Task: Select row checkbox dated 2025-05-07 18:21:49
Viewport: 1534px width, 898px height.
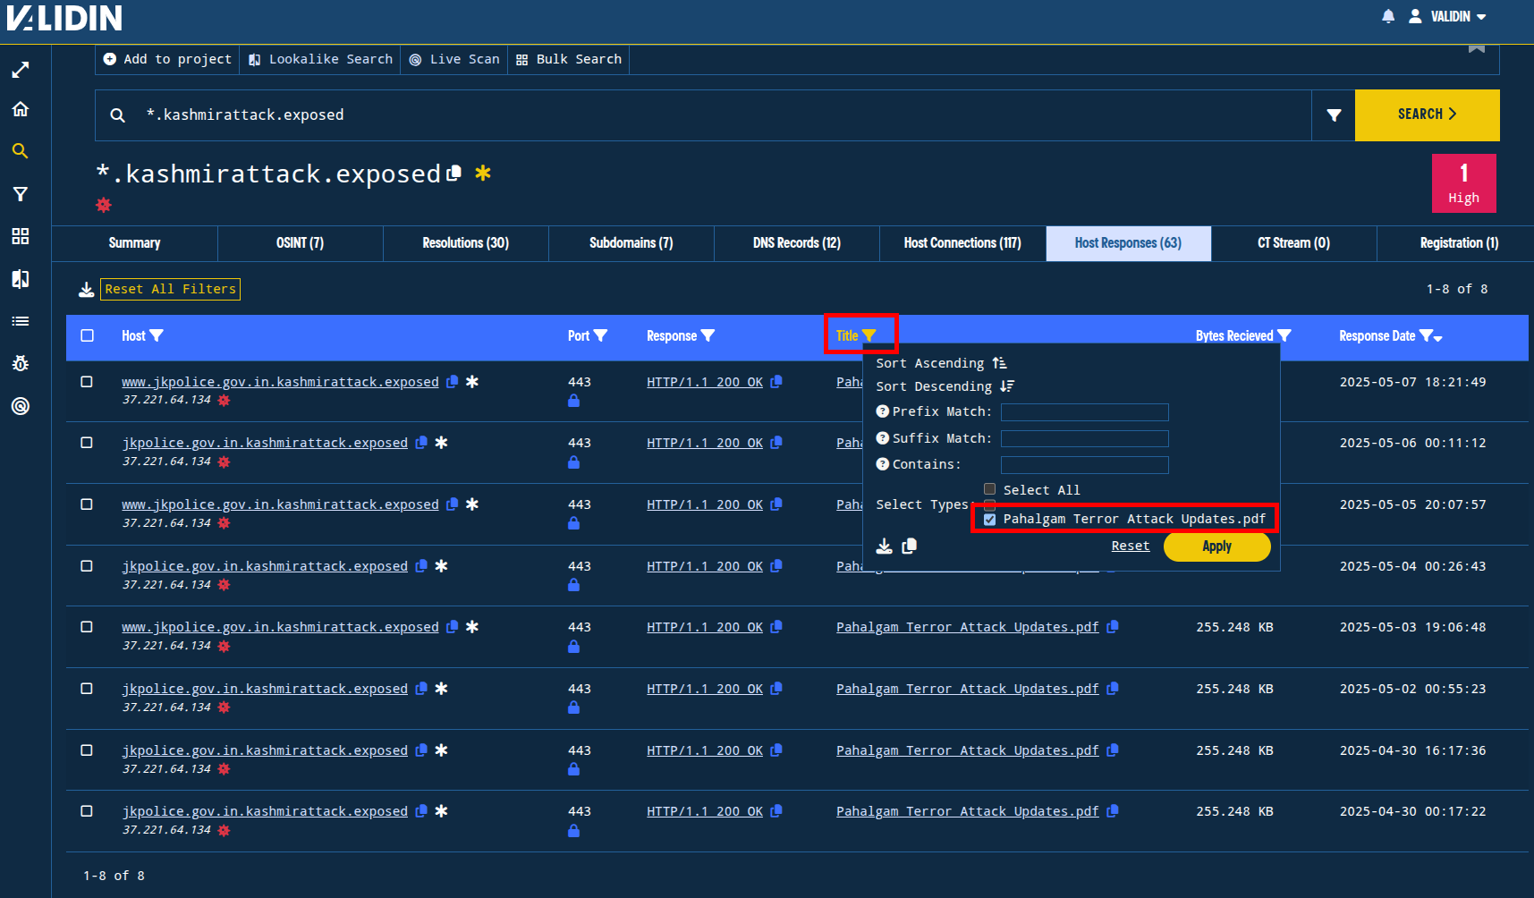Action: (x=87, y=382)
